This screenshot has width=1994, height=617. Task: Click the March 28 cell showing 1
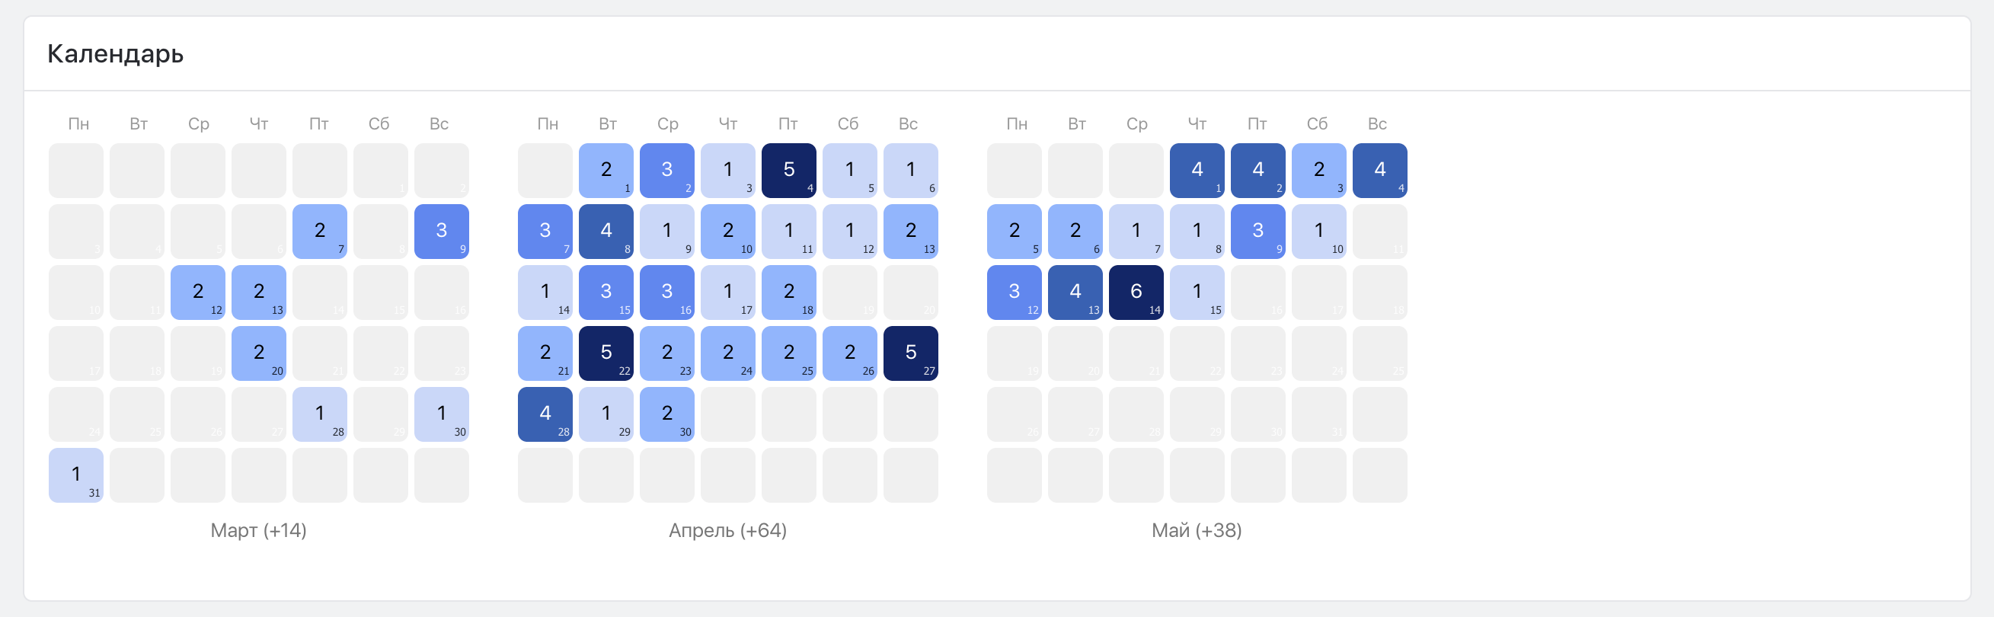coord(320,414)
